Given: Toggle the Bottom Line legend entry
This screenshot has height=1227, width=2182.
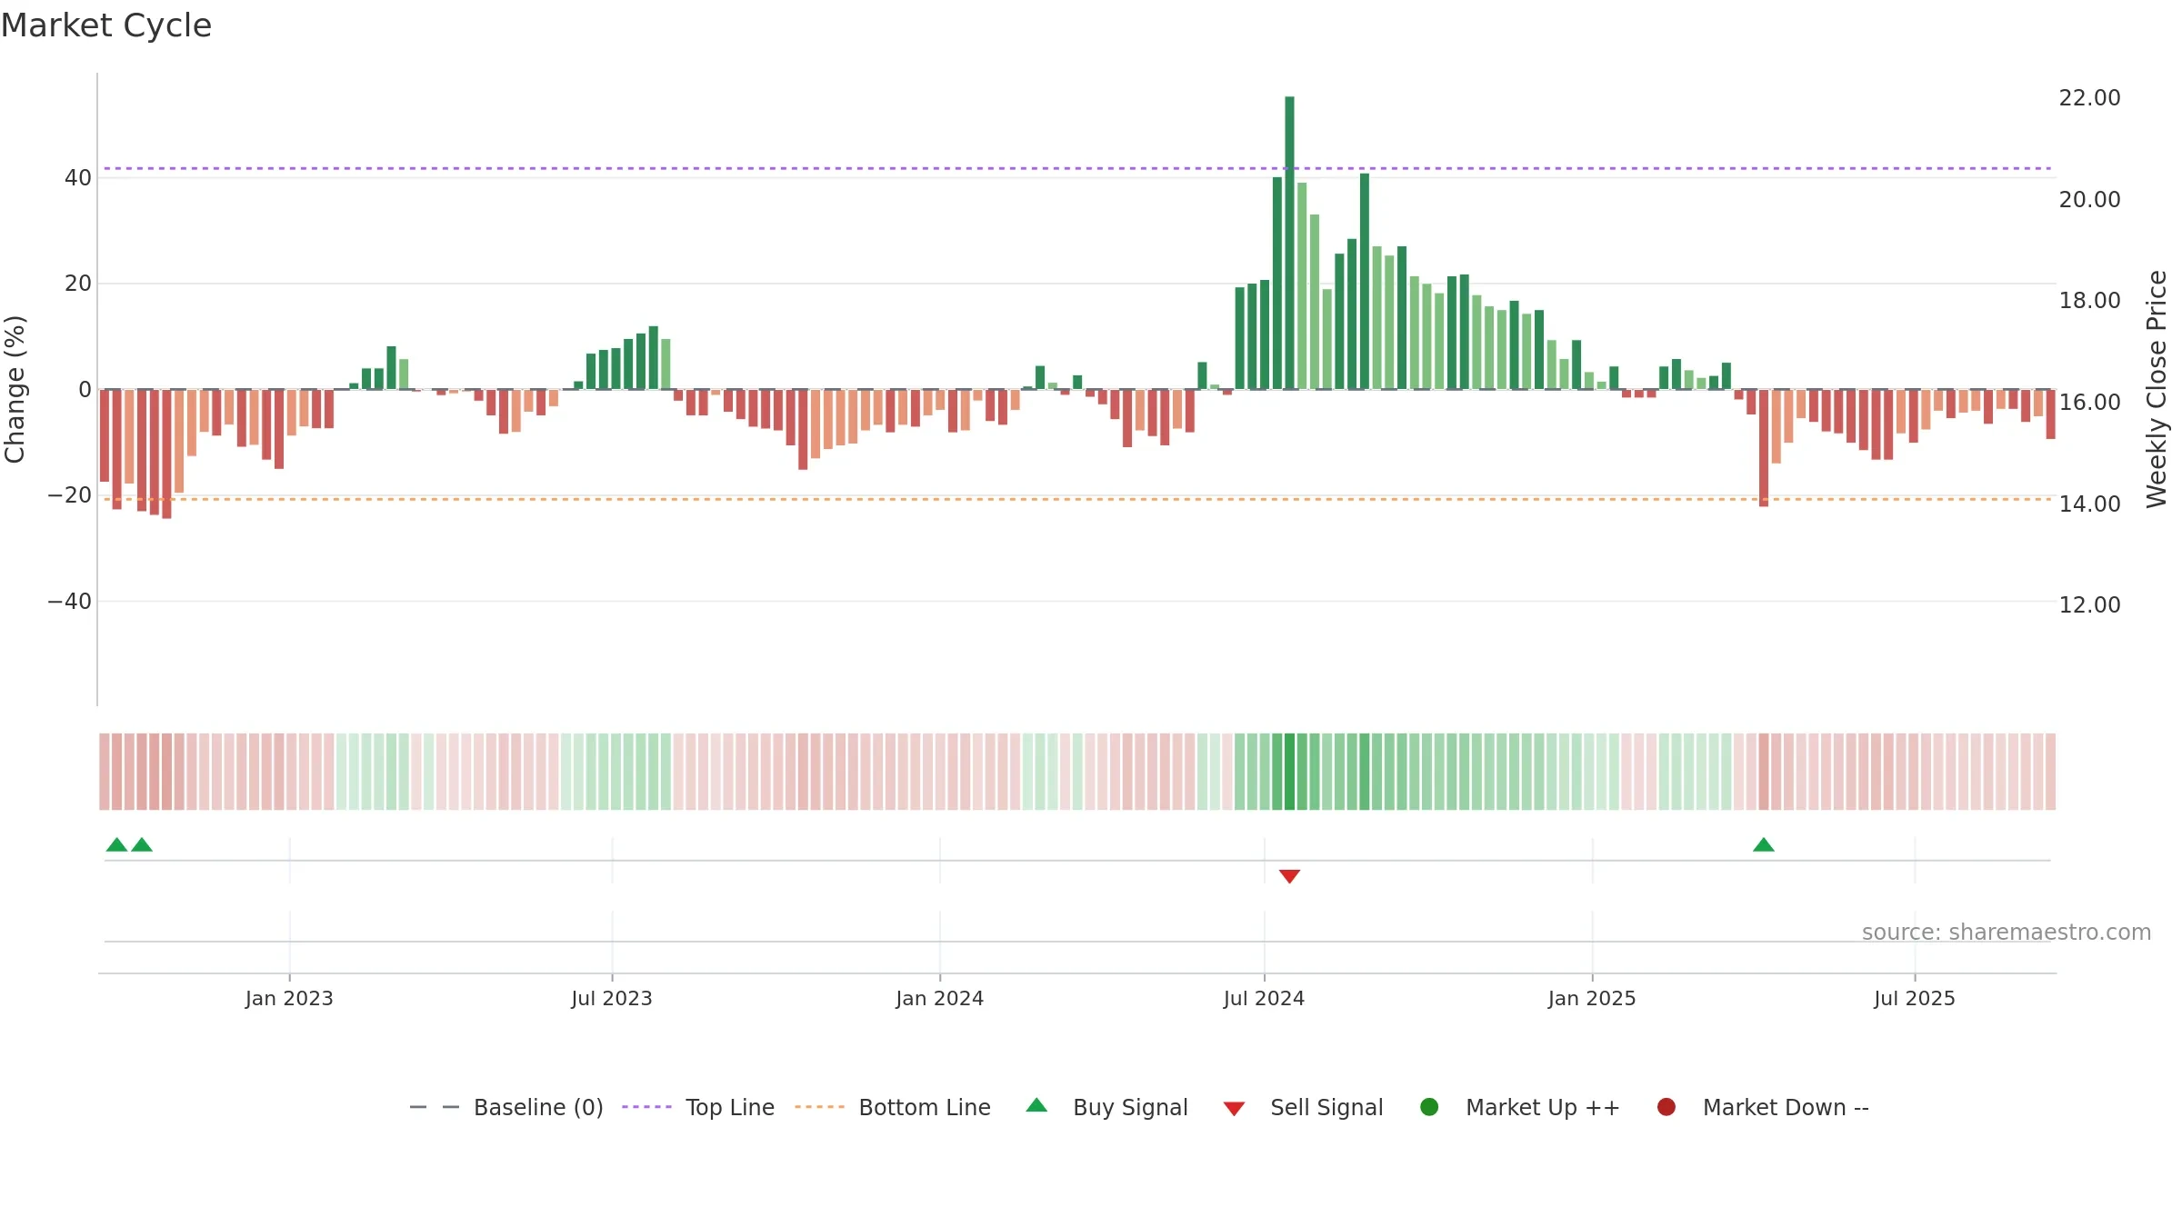Looking at the screenshot, I should (x=893, y=1107).
